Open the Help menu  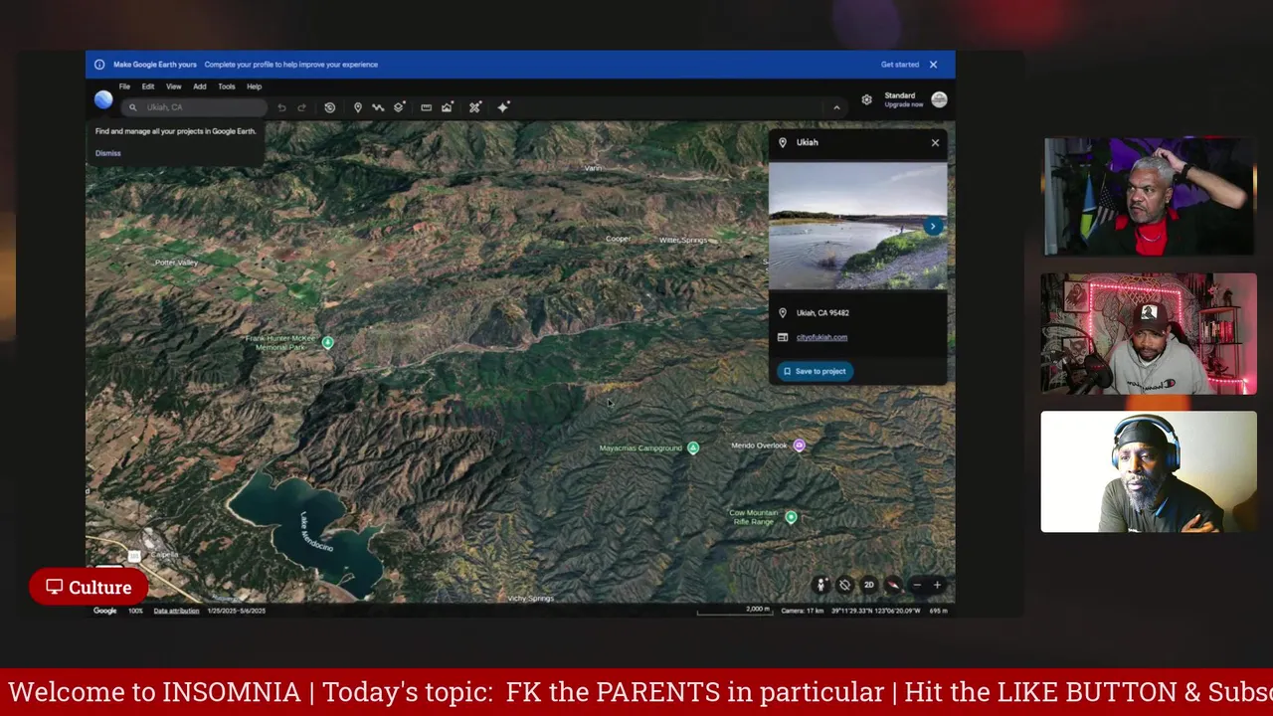tap(254, 87)
